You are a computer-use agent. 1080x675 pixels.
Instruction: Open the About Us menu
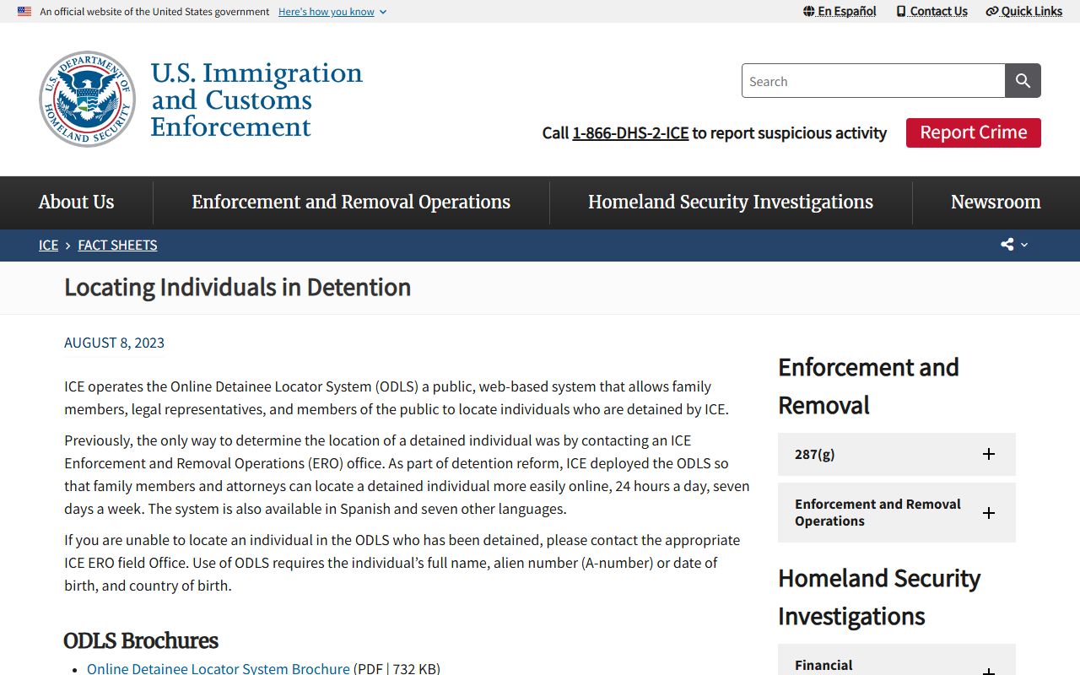(x=76, y=202)
